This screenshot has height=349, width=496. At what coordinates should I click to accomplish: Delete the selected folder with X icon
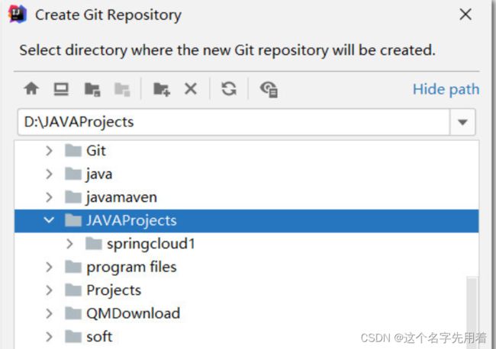coord(191,88)
